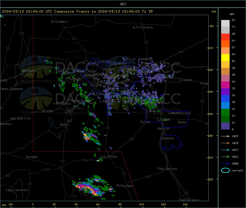
Task: Click the Lag.Llancanelo map label
Action: tap(17, 190)
